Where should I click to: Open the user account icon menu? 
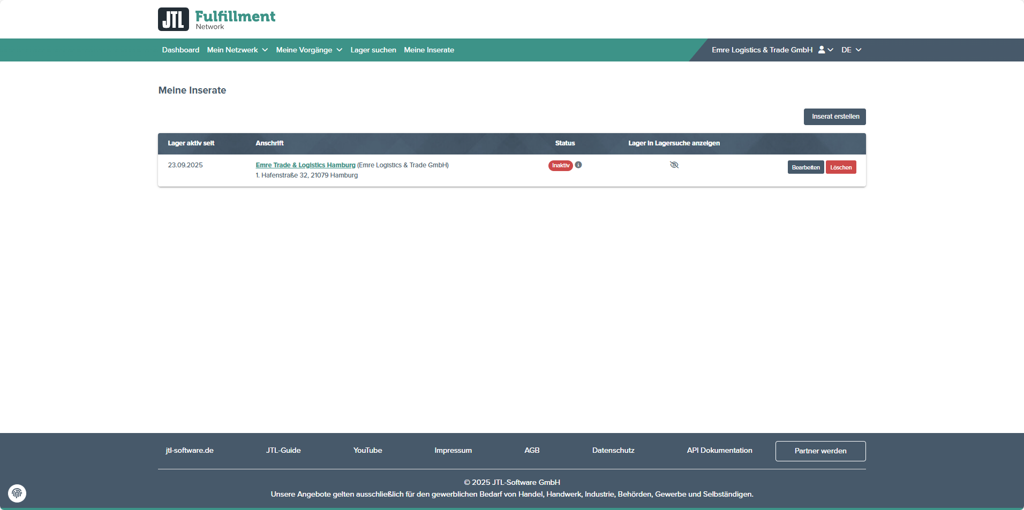coord(825,50)
